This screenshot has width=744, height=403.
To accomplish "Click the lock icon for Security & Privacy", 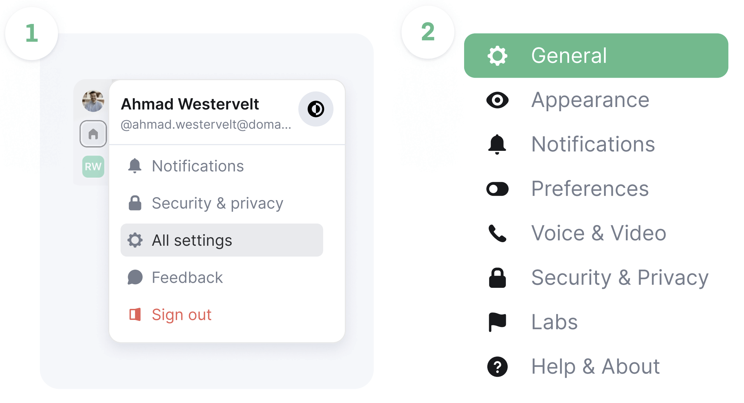I will pos(497,278).
